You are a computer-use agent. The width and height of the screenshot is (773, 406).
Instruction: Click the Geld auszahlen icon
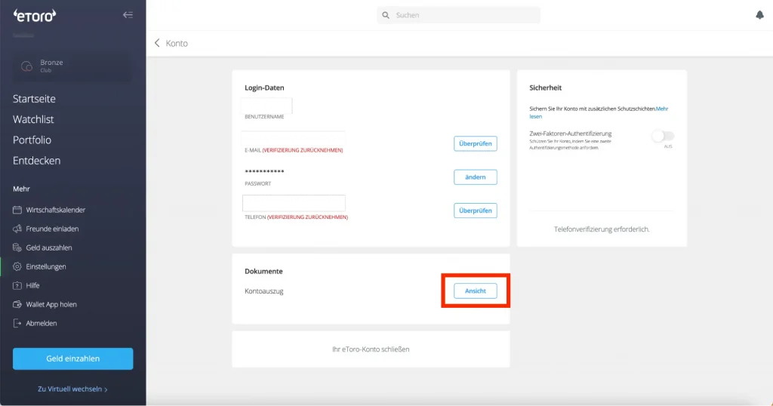click(18, 248)
